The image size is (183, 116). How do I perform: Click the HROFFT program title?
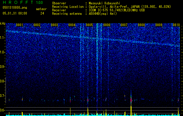18,2
